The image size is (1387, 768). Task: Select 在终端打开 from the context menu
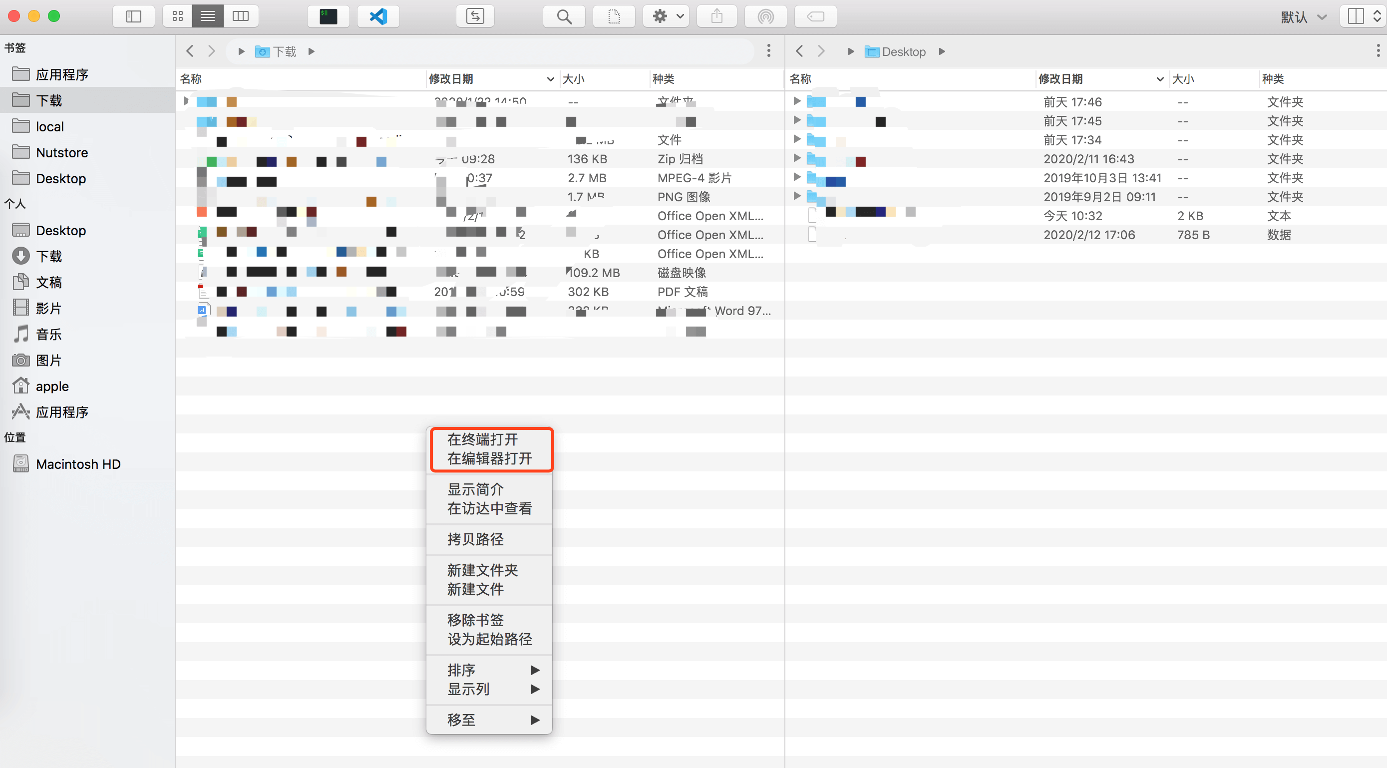tap(482, 439)
